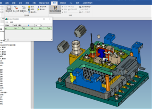Click the zoom percentage input field
This screenshot has height=109, width=152.
pos(37,25)
